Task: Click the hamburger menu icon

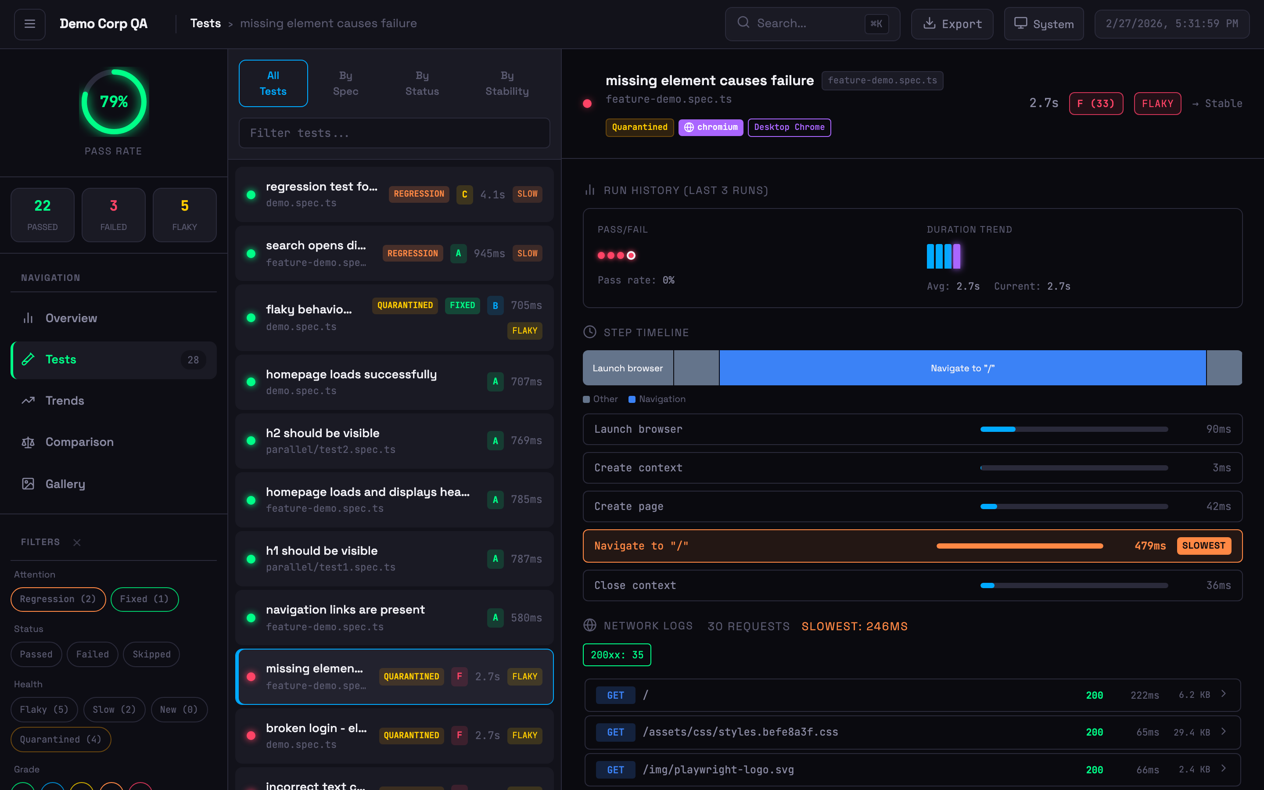Action: pos(30,24)
